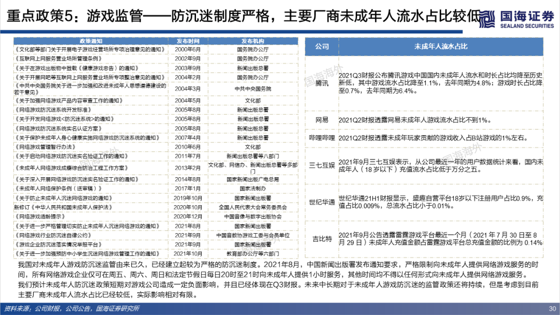Viewport: 560px width, 315px height.
Task: Click the '2011年7月' date cell
Action: [188, 156]
